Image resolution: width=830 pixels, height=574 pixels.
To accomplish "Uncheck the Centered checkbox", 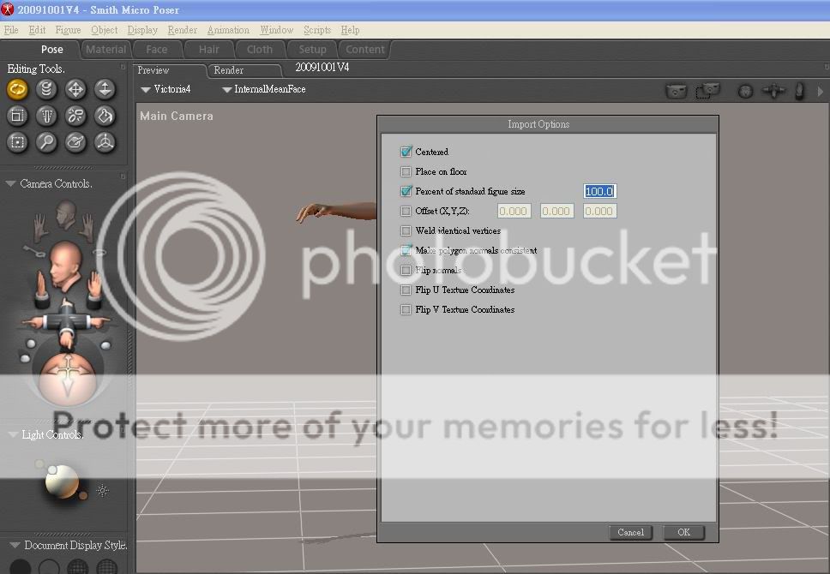I will [406, 152].
